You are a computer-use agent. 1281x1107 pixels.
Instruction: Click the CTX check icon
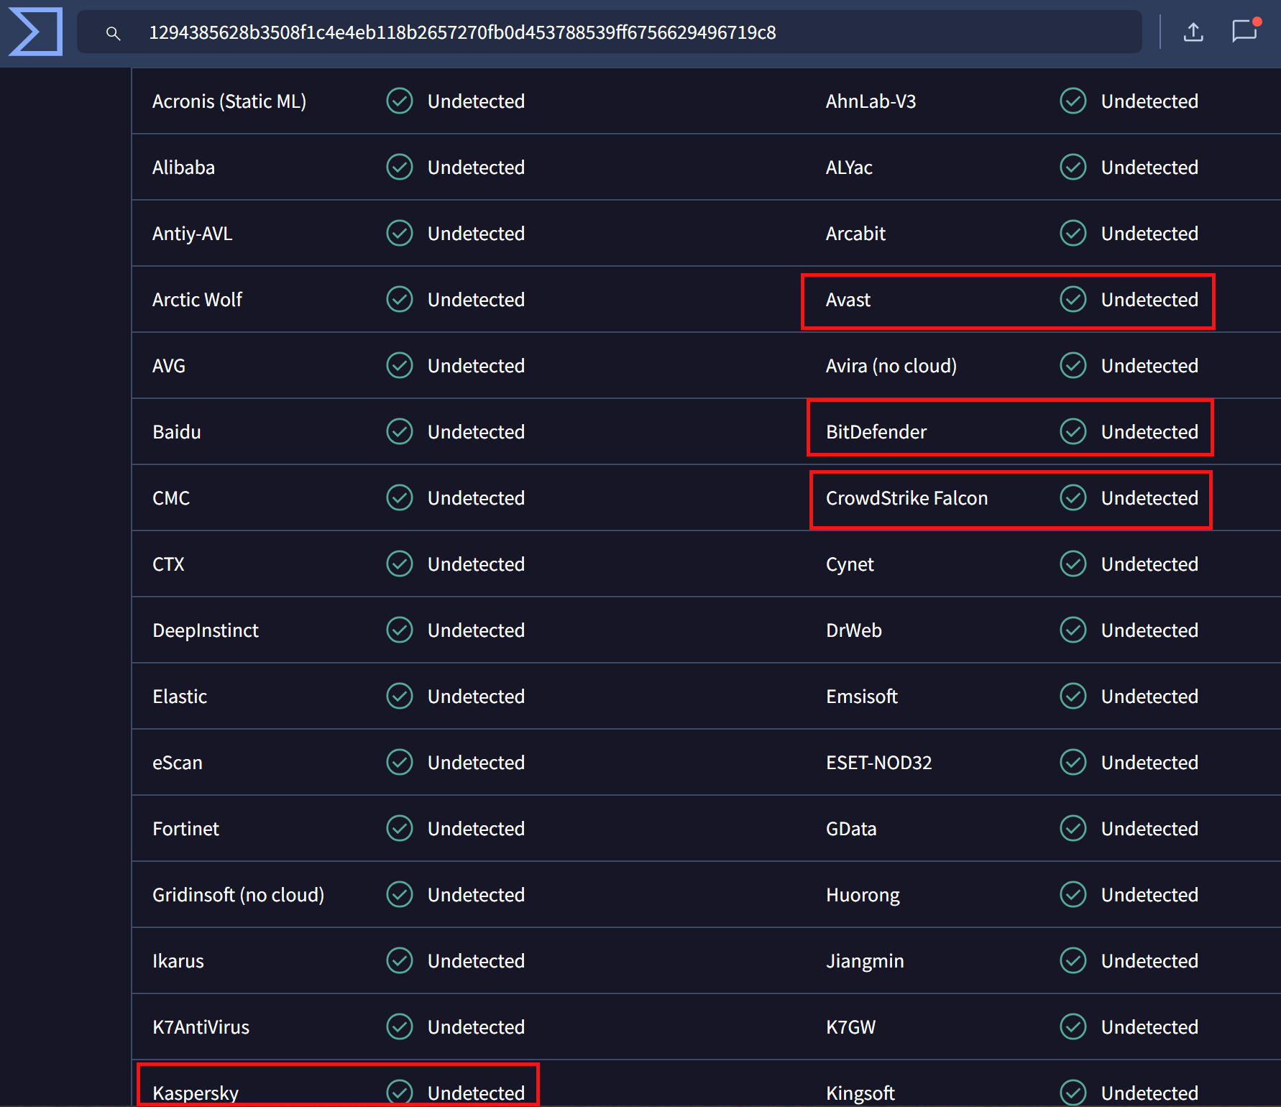(x=400, y=564)
